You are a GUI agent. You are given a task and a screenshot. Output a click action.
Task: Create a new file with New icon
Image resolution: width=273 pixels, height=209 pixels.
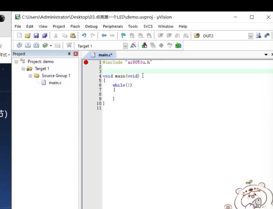point(19,36)
